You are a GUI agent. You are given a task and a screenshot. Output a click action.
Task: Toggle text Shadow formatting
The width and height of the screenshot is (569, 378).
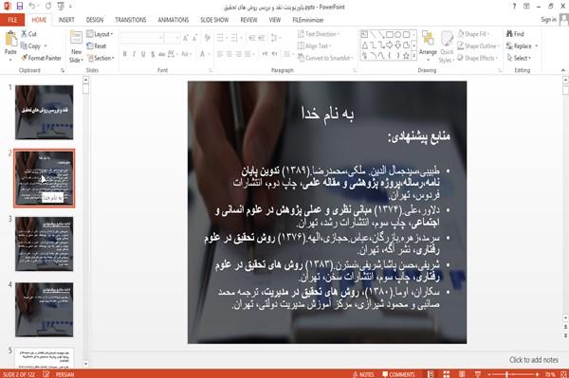[x=153, y=54]
